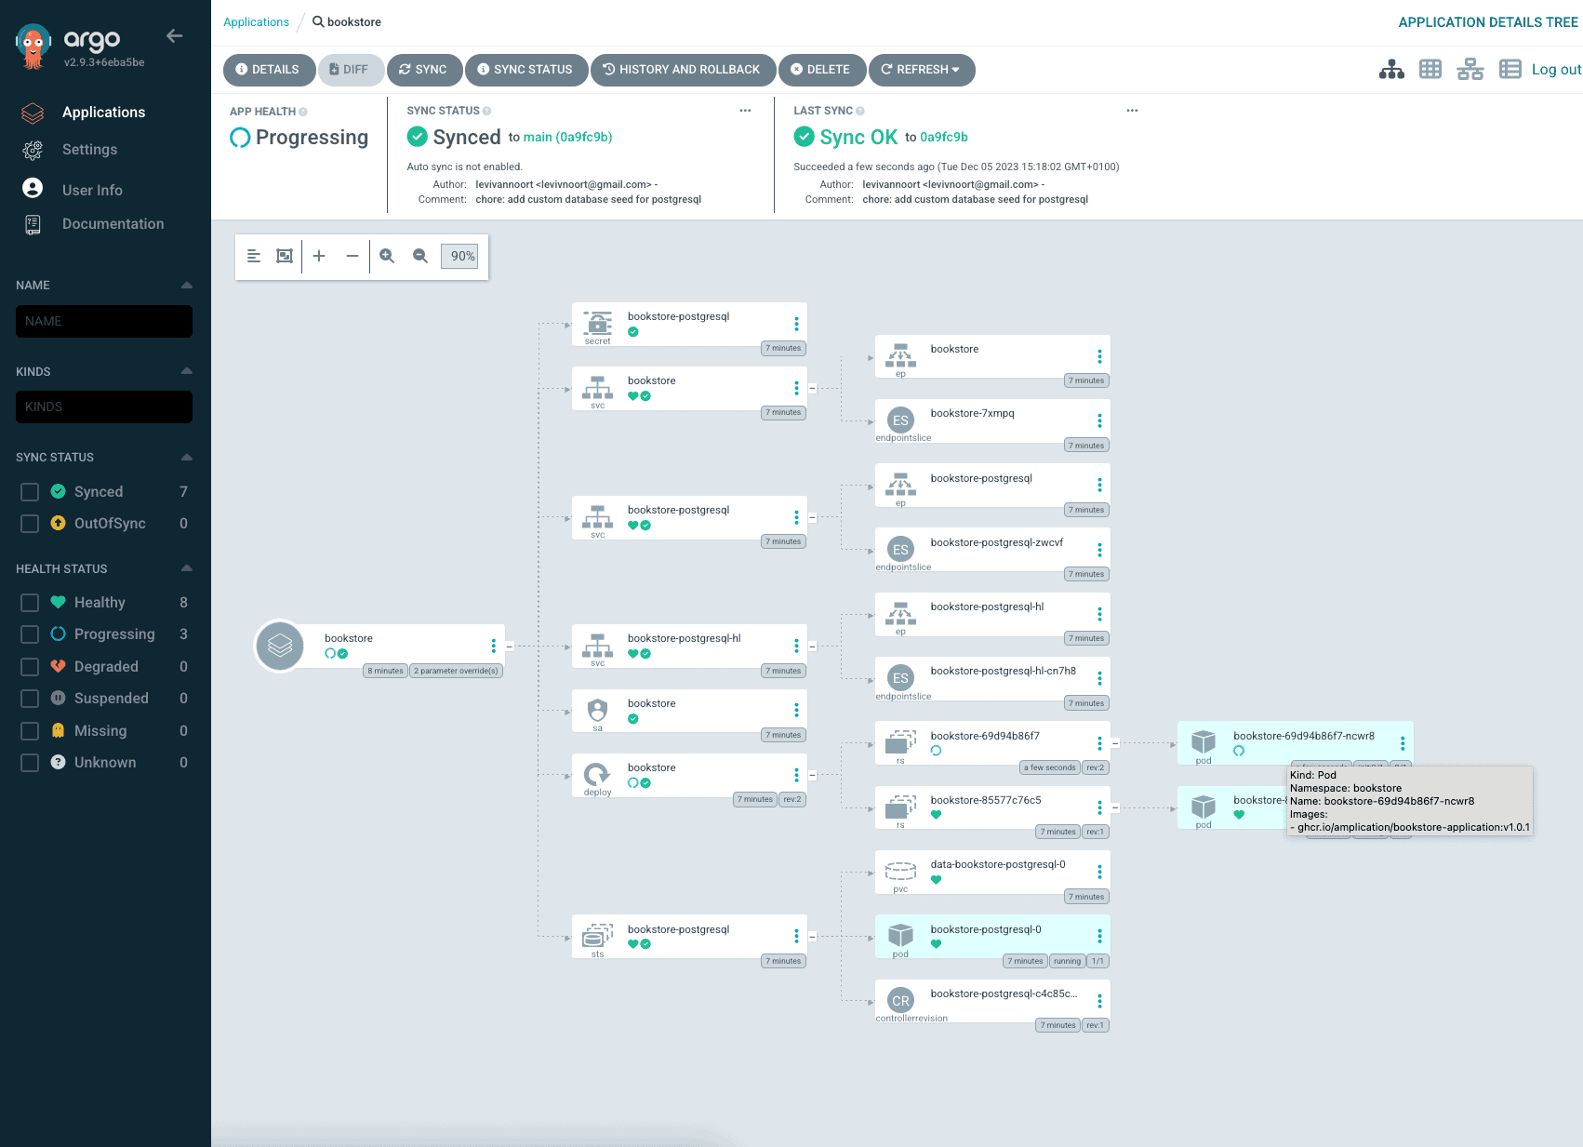This screenshot has height=1147, width=1583.
Task: Click the NAME filter input field
Action: 104,321
